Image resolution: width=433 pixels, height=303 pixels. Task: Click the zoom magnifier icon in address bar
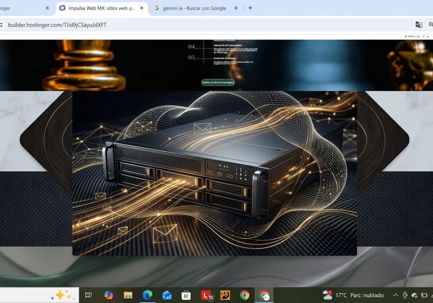(431, 25)
